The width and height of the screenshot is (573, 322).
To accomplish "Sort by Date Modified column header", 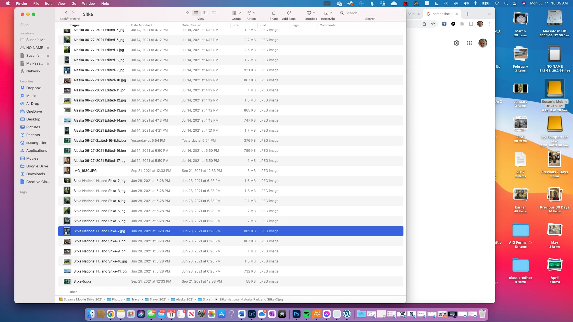I will pos(141,25).
